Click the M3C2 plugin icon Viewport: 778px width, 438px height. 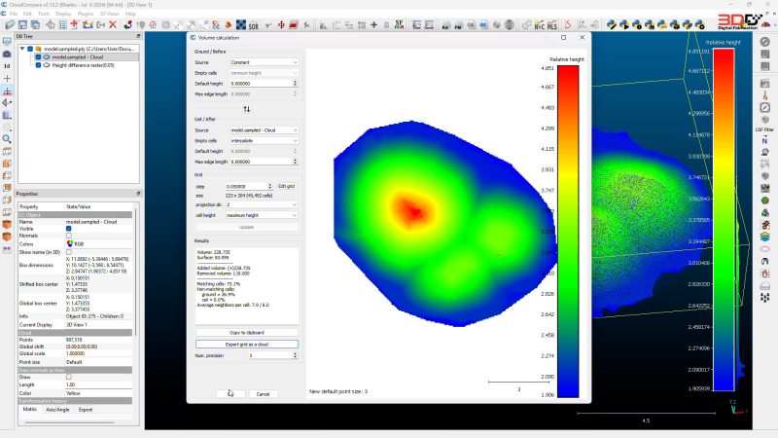(x=540, y=25)
